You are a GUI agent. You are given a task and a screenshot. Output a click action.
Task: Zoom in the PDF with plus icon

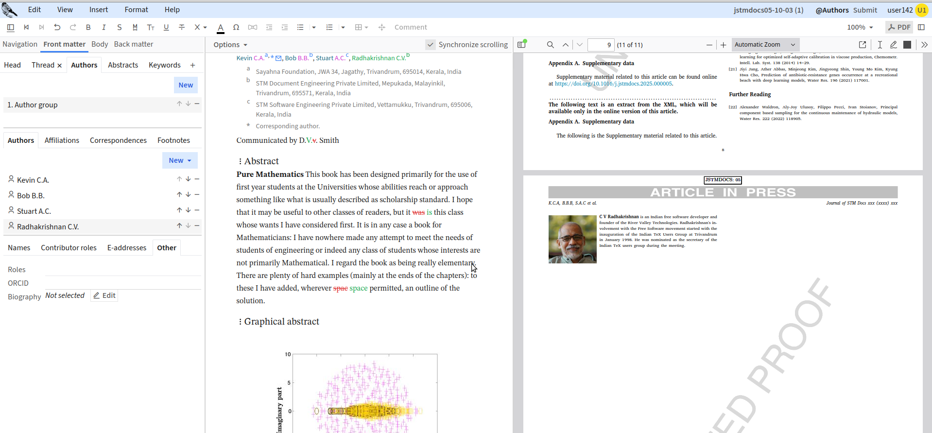(x=723, y=45)
